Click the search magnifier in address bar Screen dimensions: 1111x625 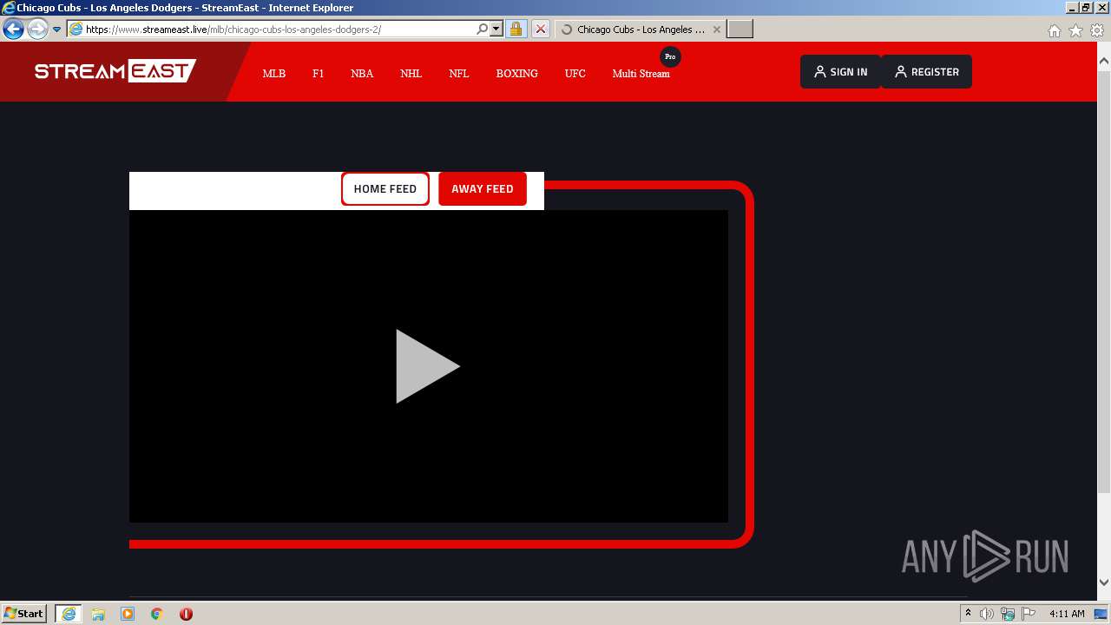coord(483,30)
